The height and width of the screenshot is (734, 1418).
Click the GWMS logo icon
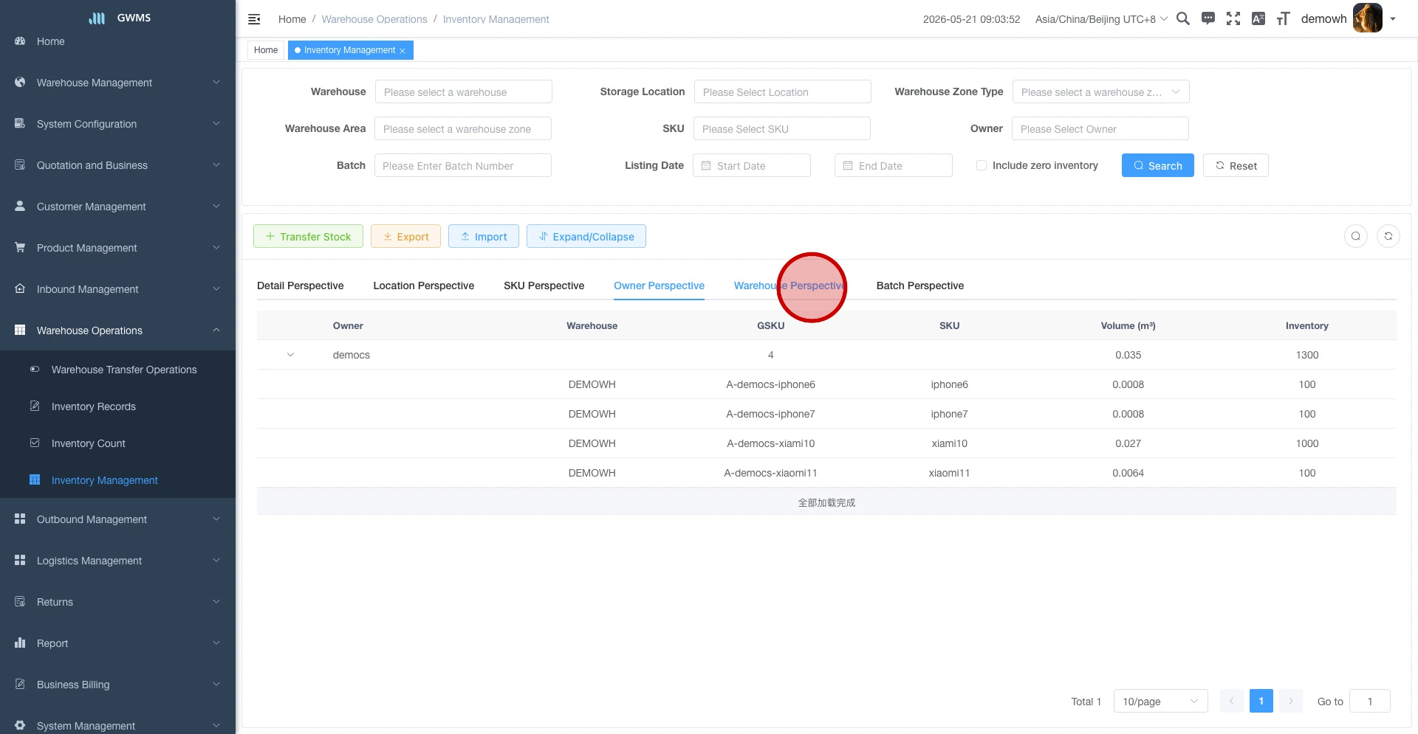(x=97, y=18)
